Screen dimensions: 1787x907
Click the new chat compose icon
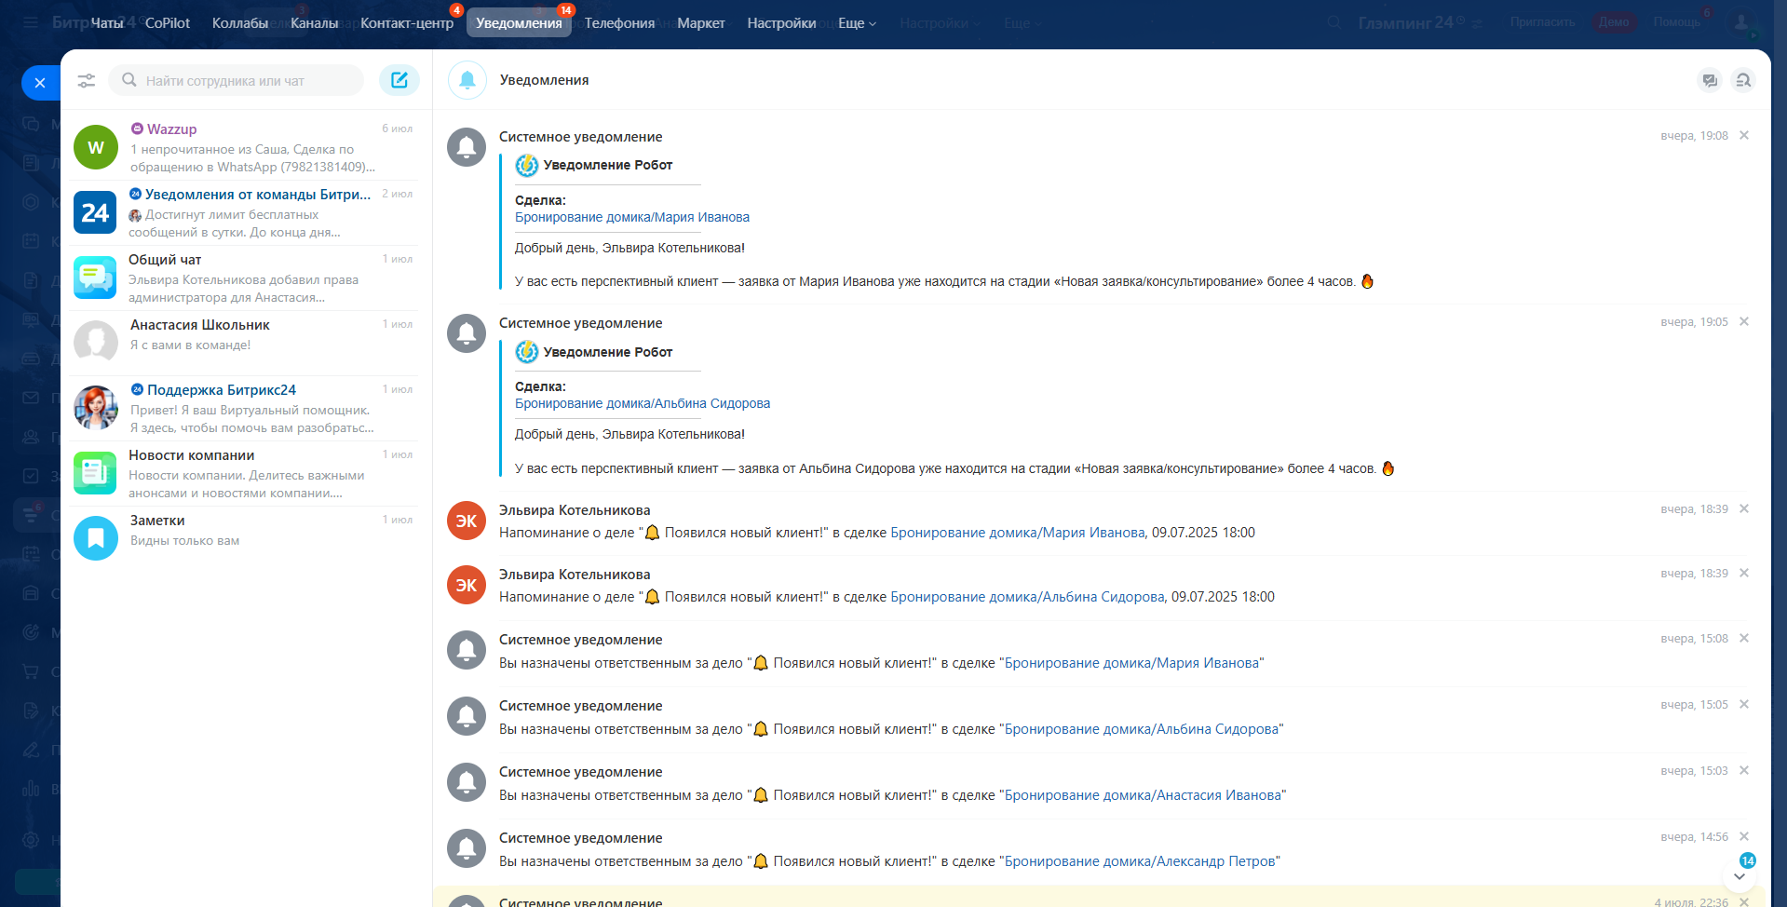point(399,80)
